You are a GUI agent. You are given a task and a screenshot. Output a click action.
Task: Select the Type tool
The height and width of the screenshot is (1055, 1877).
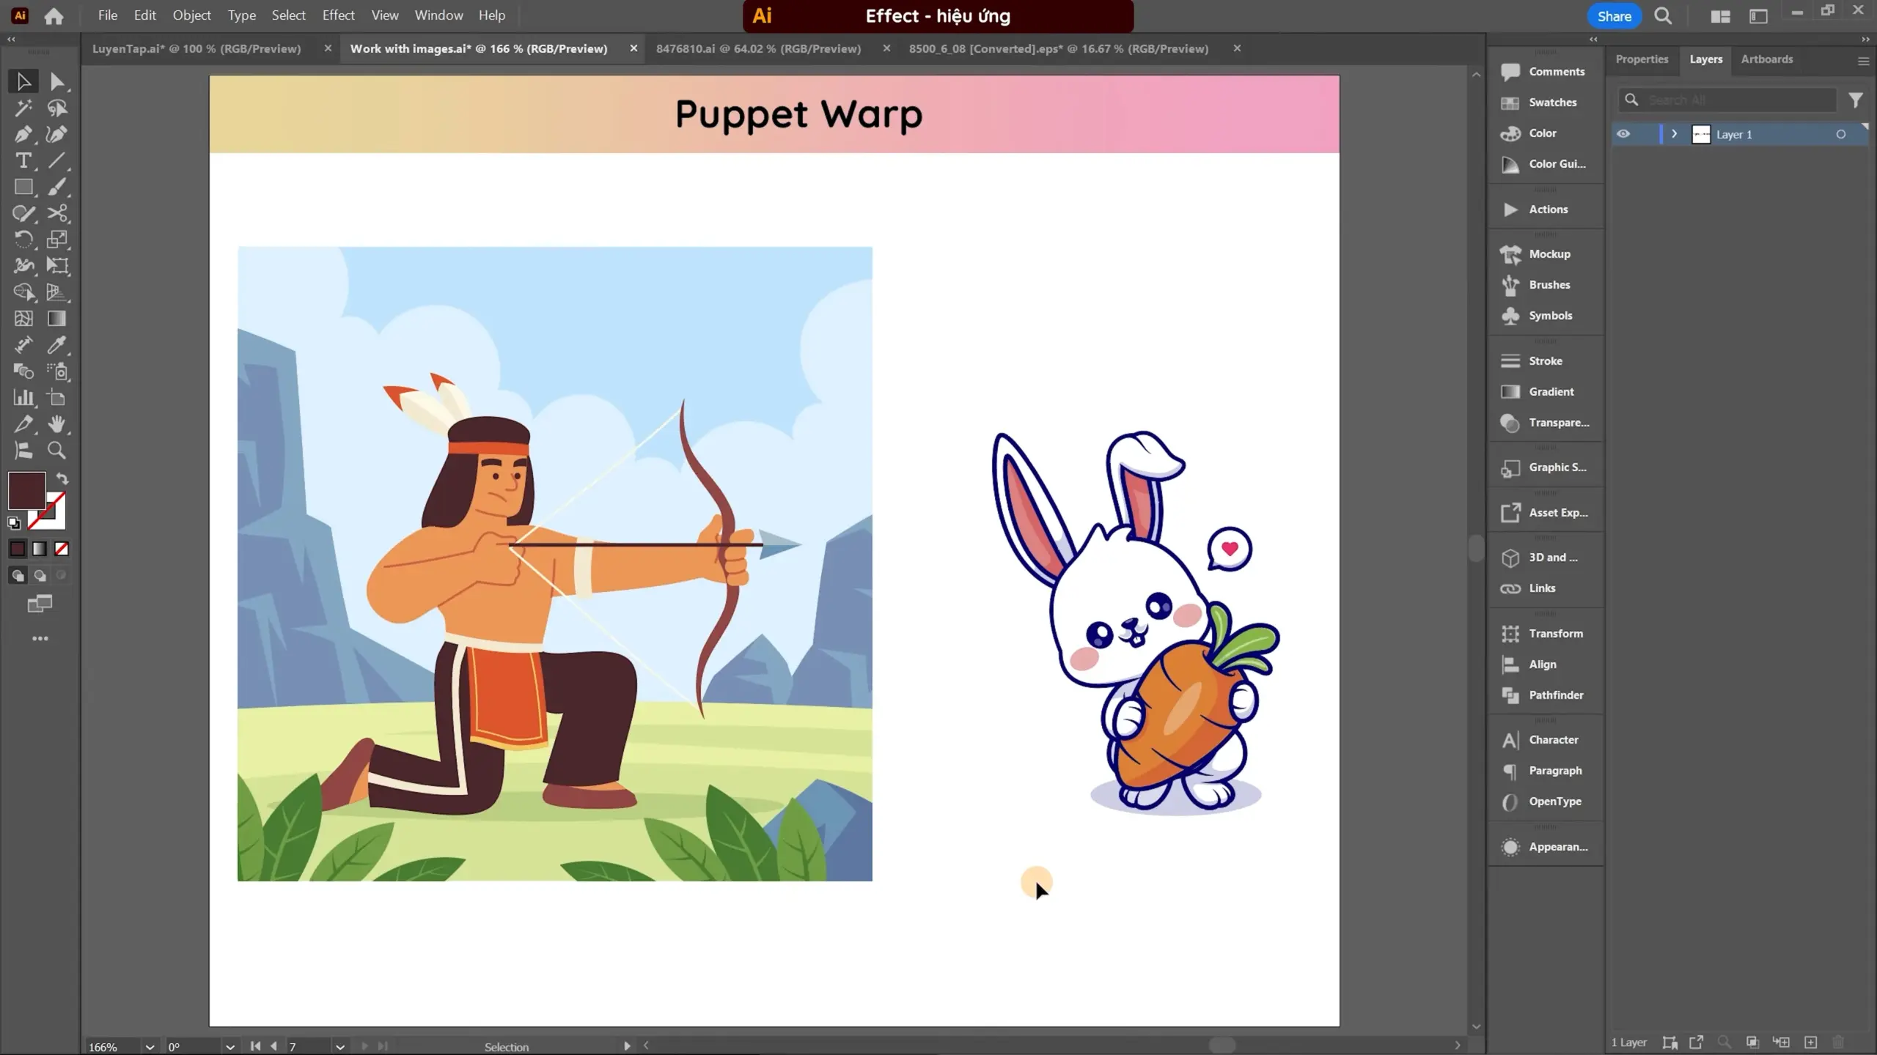pyautogui.click(x=23, y=160)
